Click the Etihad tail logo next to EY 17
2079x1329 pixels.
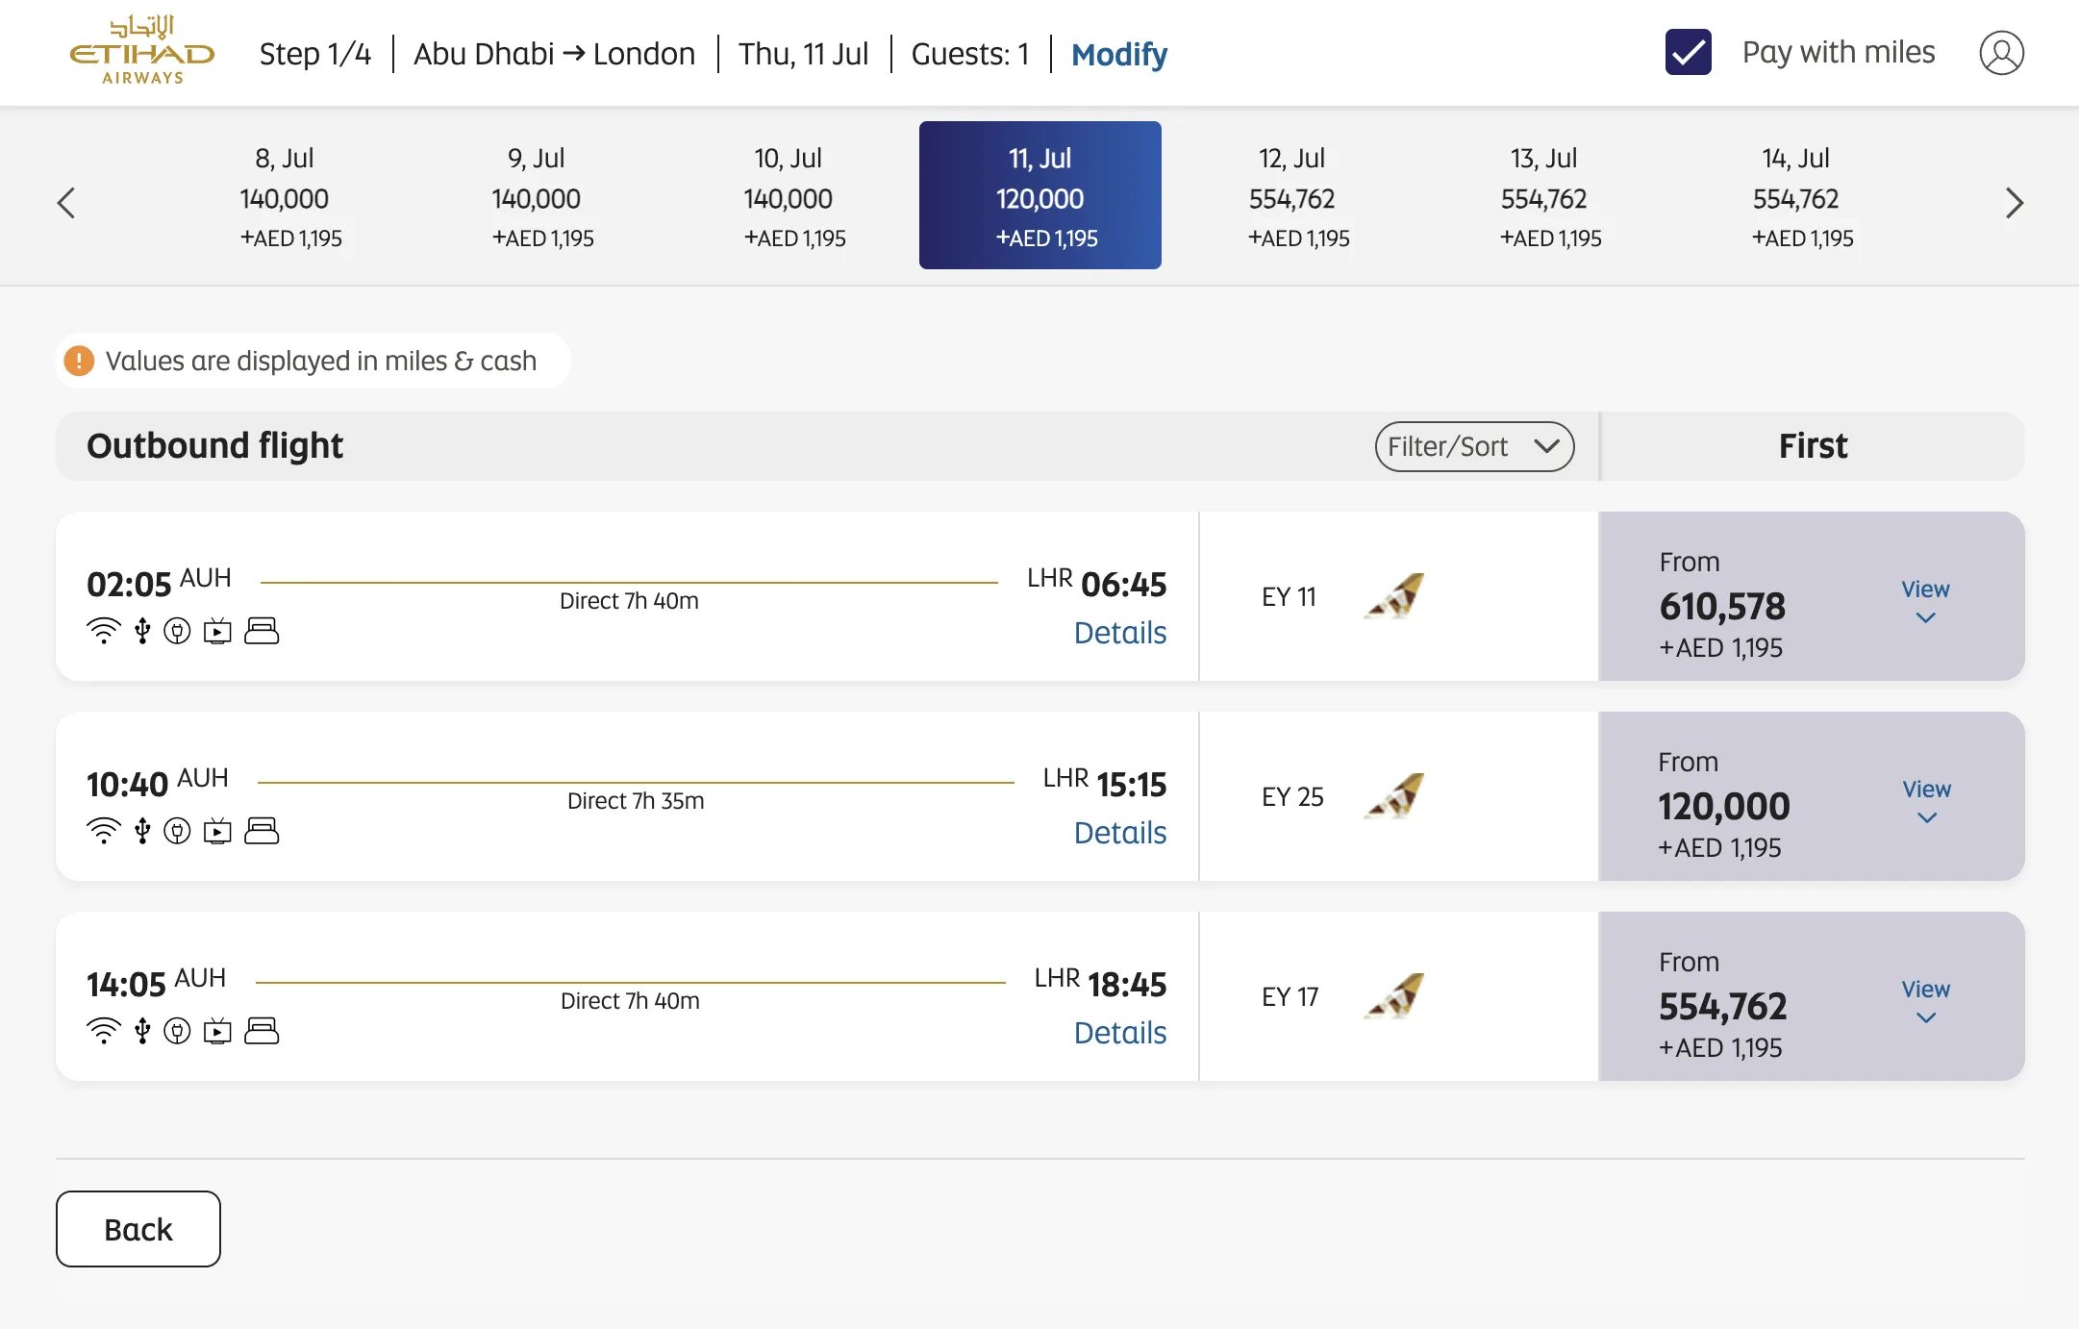click(1394, 996)
